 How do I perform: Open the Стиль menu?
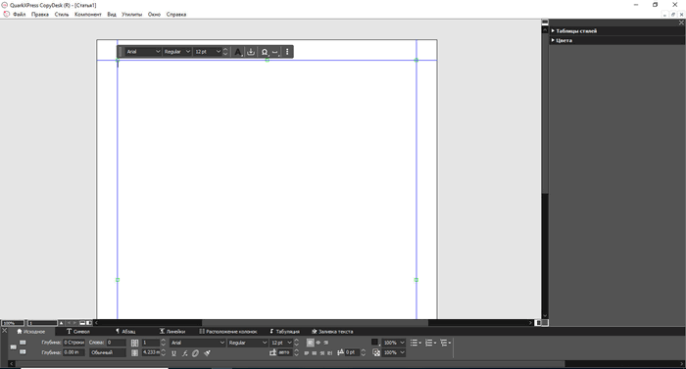point(62,15)
